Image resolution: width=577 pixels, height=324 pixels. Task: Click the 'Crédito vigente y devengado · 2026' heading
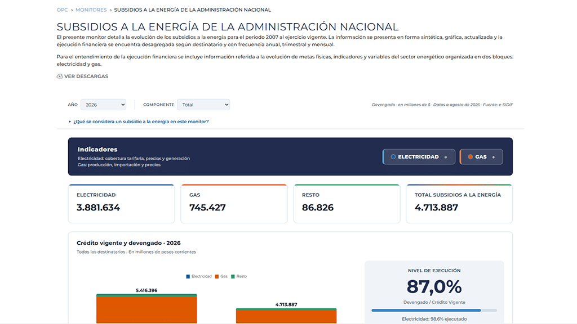[x=128, y=243]
